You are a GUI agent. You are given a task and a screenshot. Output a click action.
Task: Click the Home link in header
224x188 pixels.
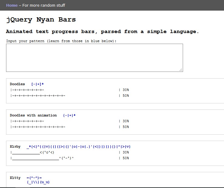click(12, 5)
